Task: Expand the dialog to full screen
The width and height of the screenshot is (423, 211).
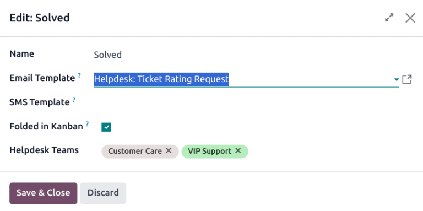Action: click(x=389, y=18)
